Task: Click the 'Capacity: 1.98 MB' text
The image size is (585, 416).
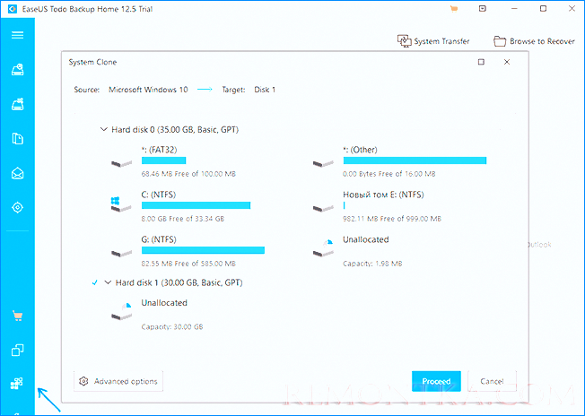Action: tap(372, 264)
